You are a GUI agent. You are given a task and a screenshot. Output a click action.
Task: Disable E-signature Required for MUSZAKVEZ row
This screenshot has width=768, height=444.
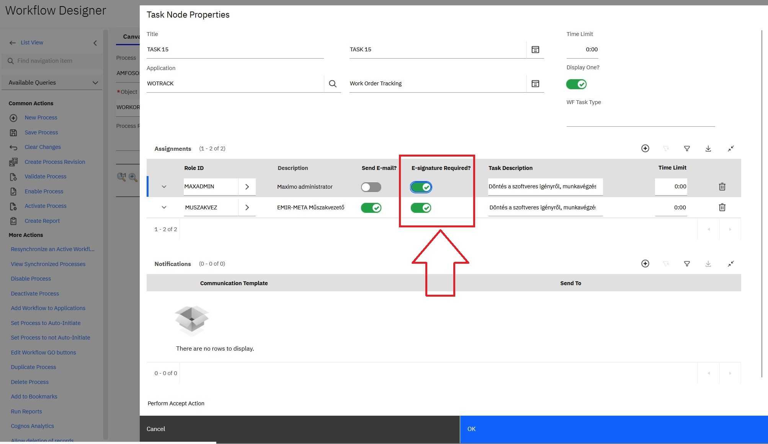click(x=421, y=208)
